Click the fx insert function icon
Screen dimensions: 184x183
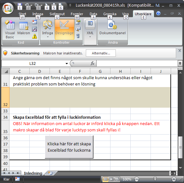92,63
